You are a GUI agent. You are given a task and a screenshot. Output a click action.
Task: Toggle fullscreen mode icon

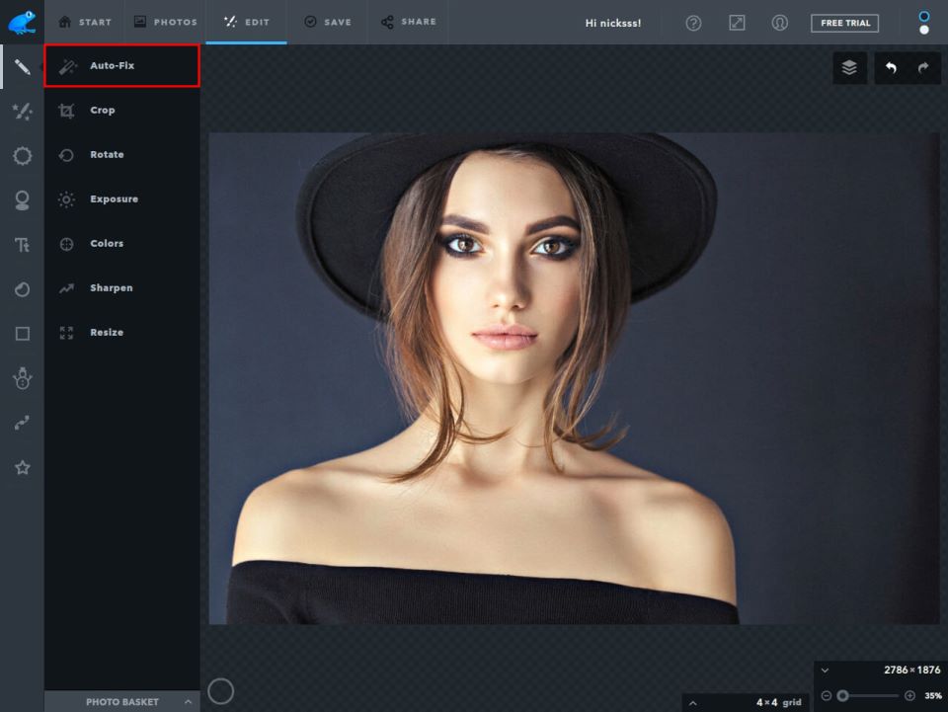pyautogui.click(x=737, y=23)
